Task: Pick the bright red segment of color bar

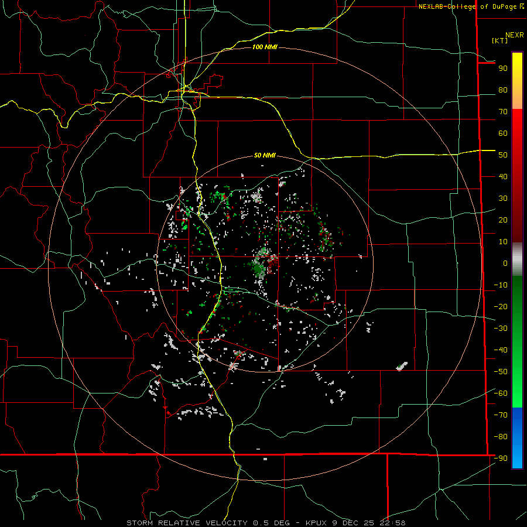Action: pos(517,123)
